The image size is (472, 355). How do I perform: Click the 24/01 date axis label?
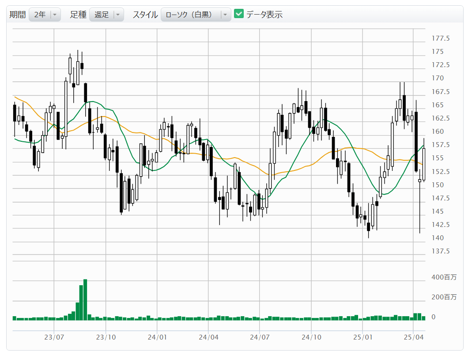(x=157, y=338)
